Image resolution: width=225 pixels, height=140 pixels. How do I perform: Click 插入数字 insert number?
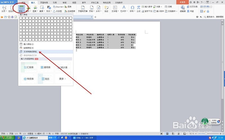pos(147,7)
